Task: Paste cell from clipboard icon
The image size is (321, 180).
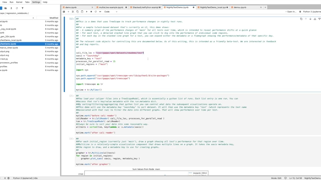Action: pyautogui.click(x=82, y=12)
